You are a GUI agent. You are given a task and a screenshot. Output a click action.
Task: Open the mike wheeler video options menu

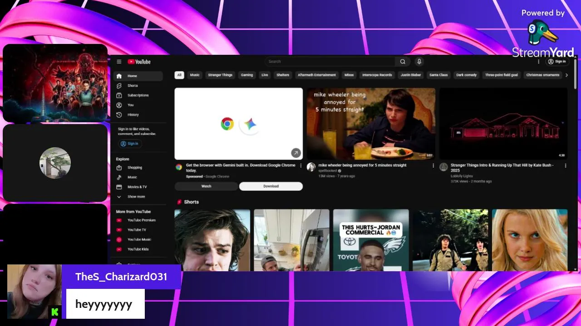[x=433, y=166]
